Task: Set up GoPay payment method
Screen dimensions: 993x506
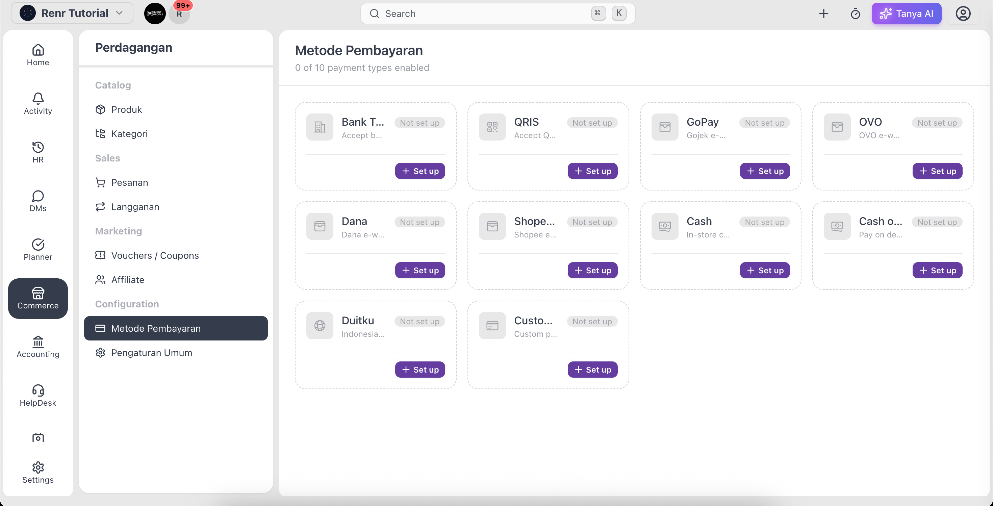Action: [765, 171]
